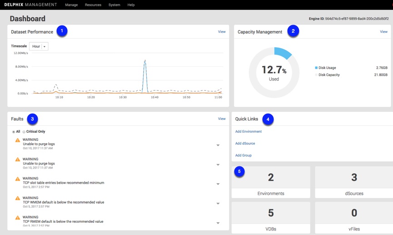Screen dimensions: 393x235
Task: Select the All faults radio button
Action: (x=14, y=132)
